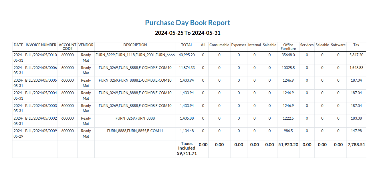Select the Consumable column header

click(x=219, y=45)
